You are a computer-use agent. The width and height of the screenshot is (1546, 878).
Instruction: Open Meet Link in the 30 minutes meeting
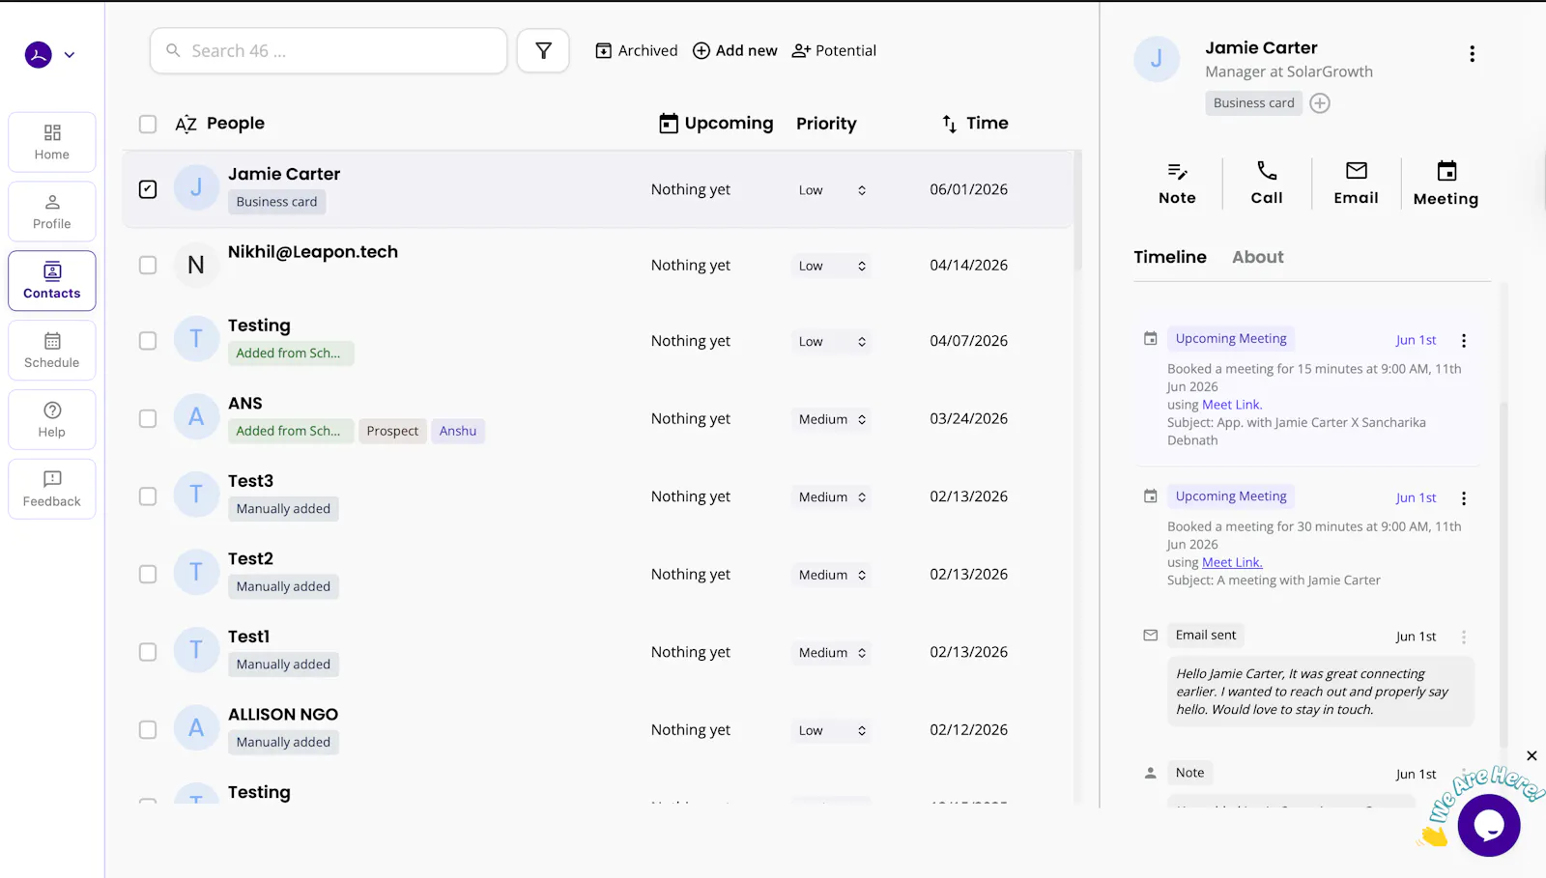pos(1232,562)
